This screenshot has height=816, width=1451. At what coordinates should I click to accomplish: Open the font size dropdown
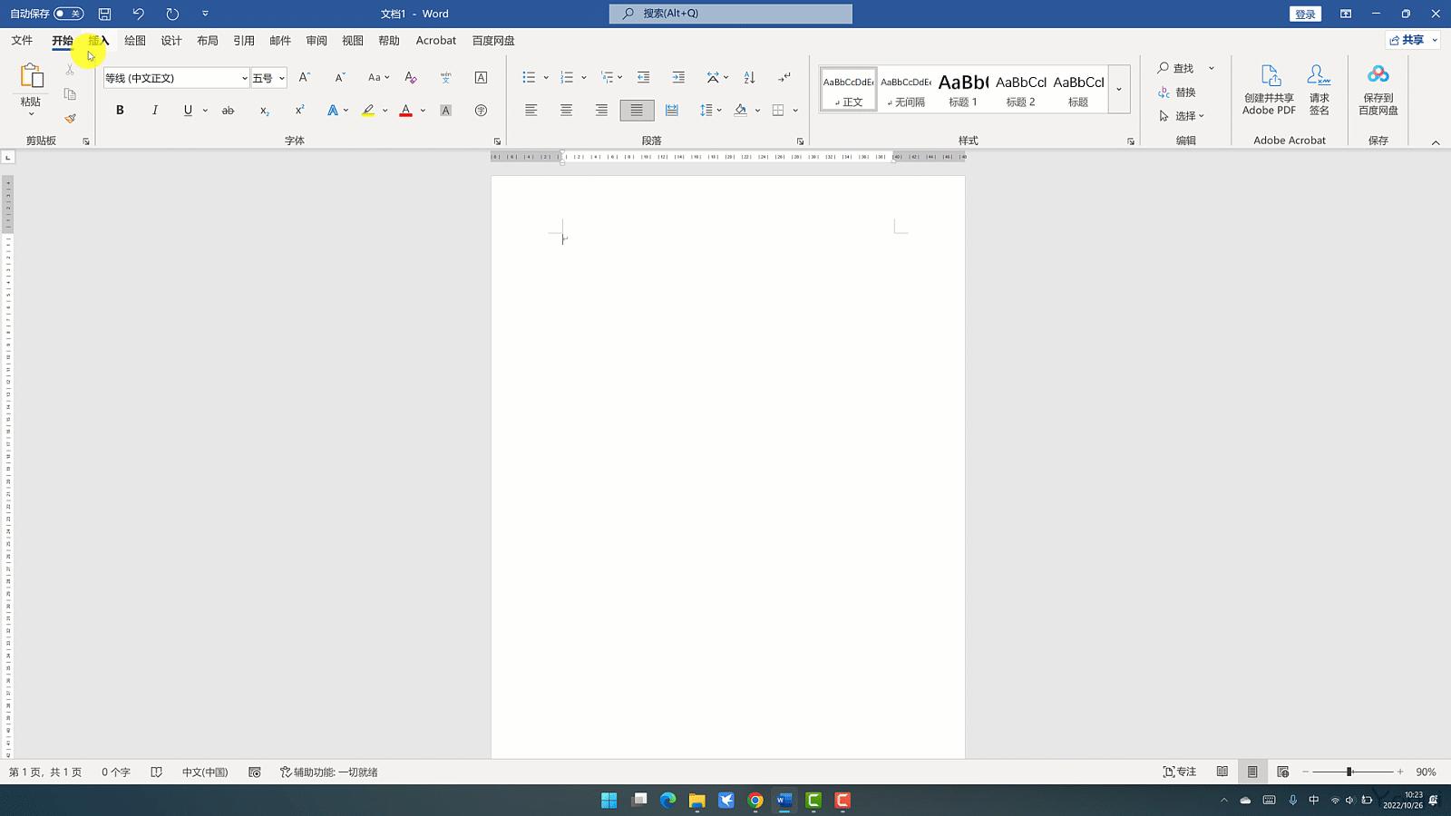coord(282,78)
